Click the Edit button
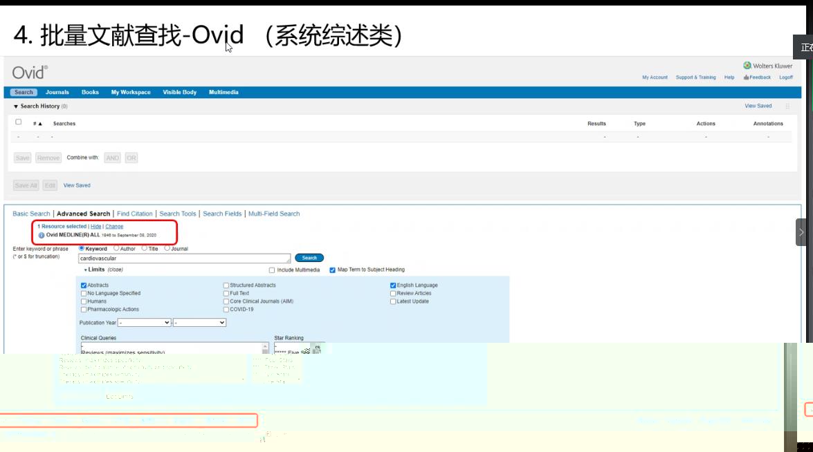The width and height of the screenshot is (813, 452). click(x=50, y=185)
